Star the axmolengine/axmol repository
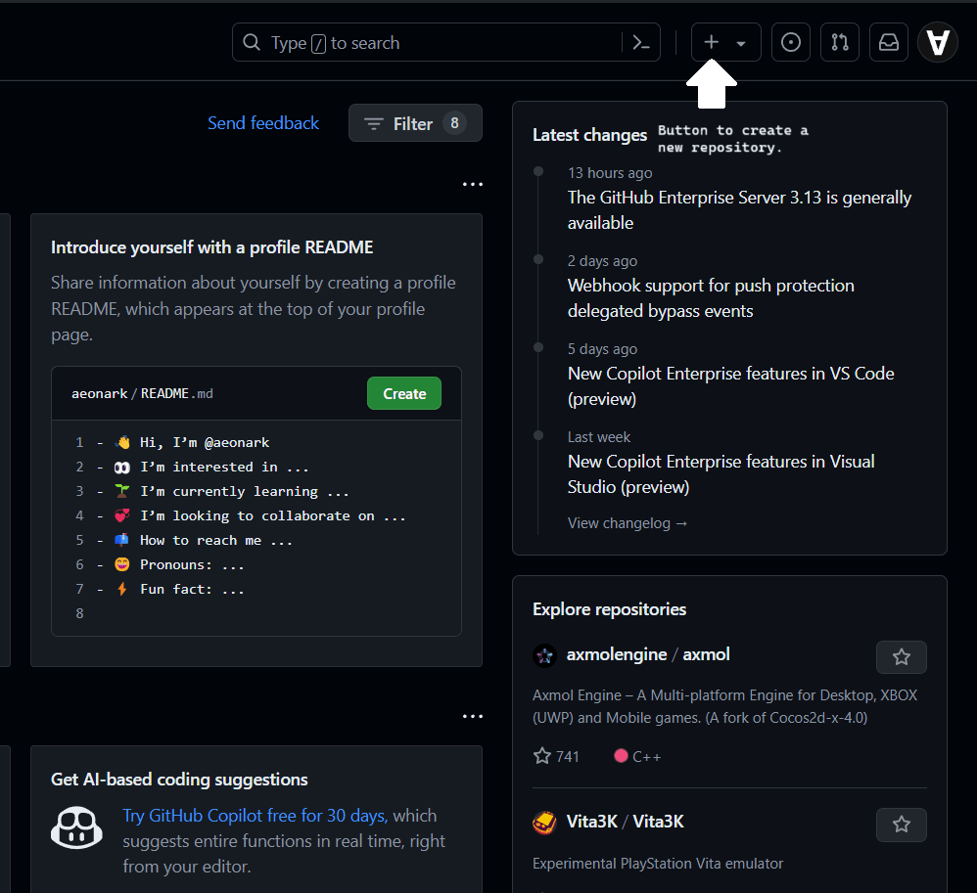 pyautogui.click(x=901, y=657)
